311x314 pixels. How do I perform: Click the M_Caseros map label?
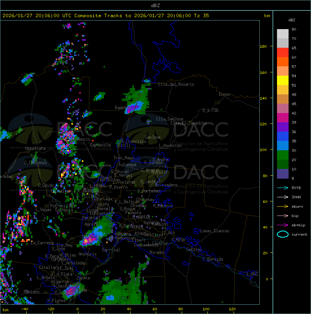point(163,206)
